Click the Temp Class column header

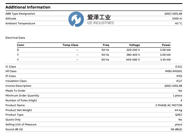point(70,45)
